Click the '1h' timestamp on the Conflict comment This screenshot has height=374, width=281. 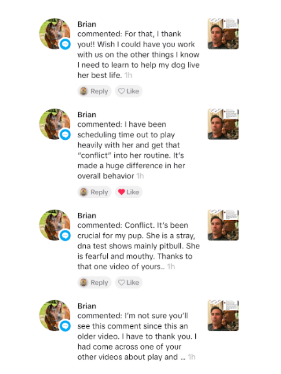point(170,265)
